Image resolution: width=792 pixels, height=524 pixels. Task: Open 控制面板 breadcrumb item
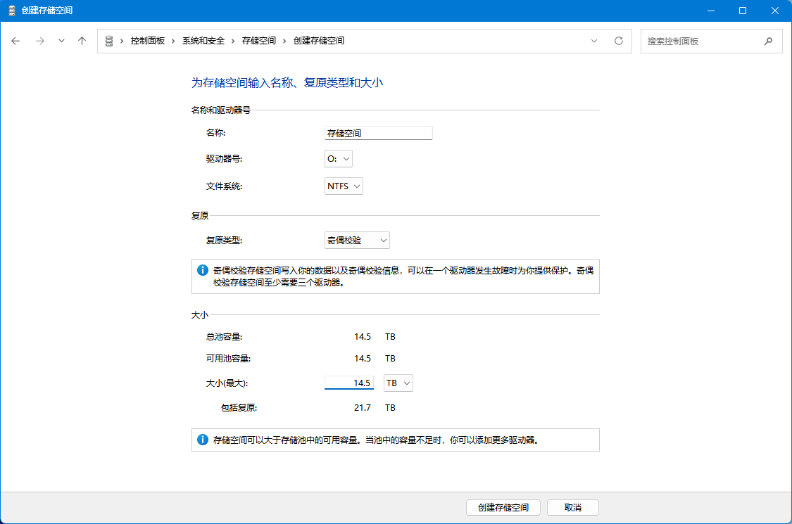tap(147, 41)
